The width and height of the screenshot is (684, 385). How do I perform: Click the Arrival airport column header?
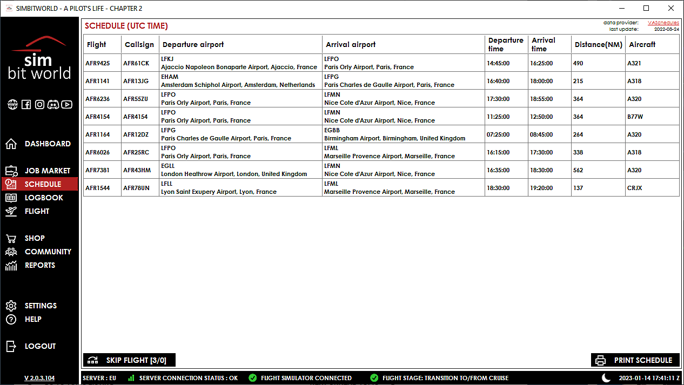[x=404, y=44]
